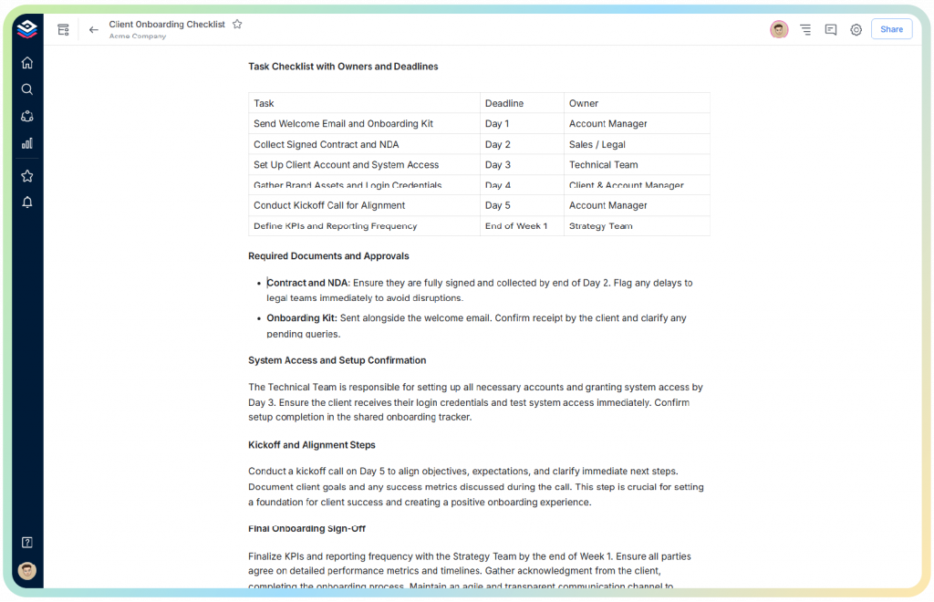Viewport: 934px width, 602px height.
Task: Click the Final Onboarding Sign-Off heading
Action: 306,529
